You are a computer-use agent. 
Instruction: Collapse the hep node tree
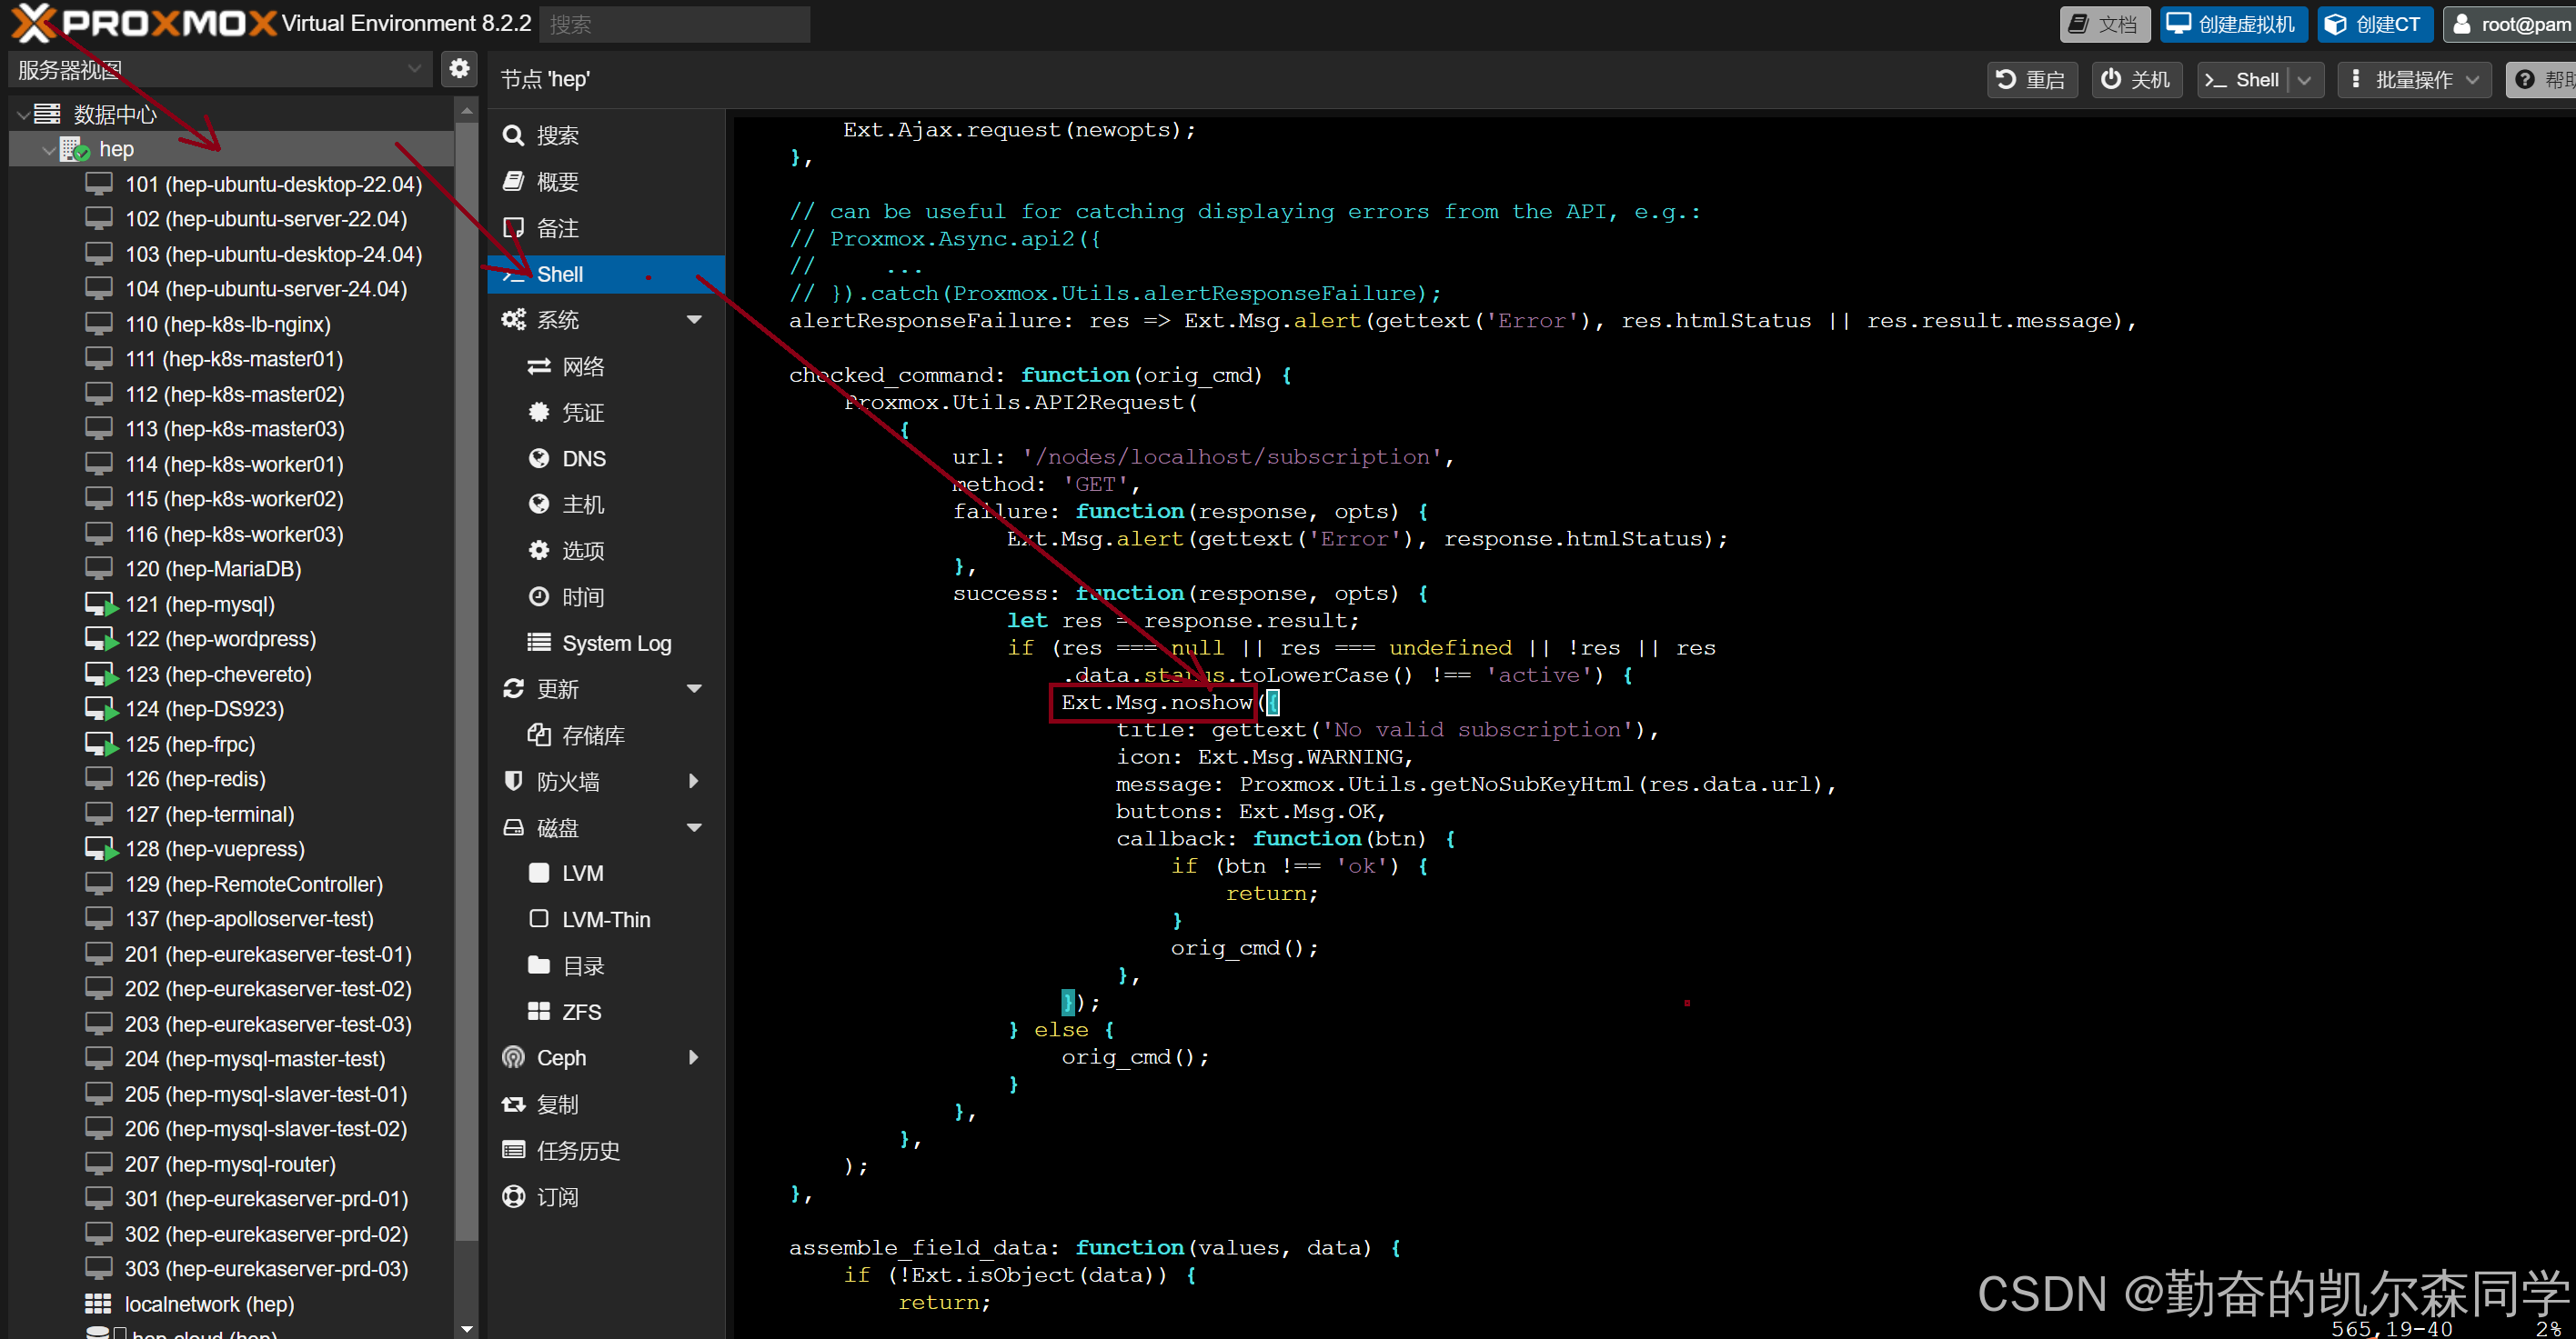(48, 150)
